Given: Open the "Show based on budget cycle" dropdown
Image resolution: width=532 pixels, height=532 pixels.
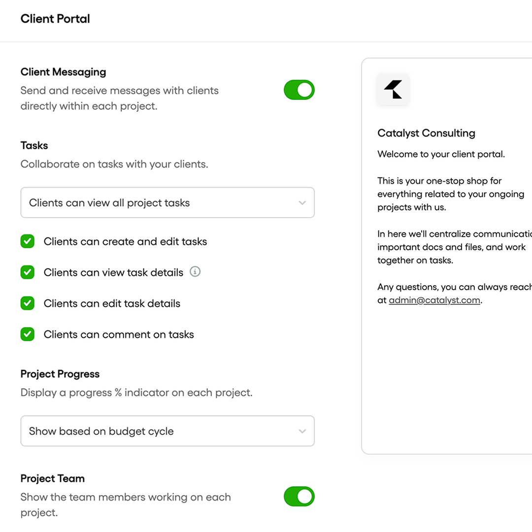Looking at the screenshot, I should (x=167, y=431).
